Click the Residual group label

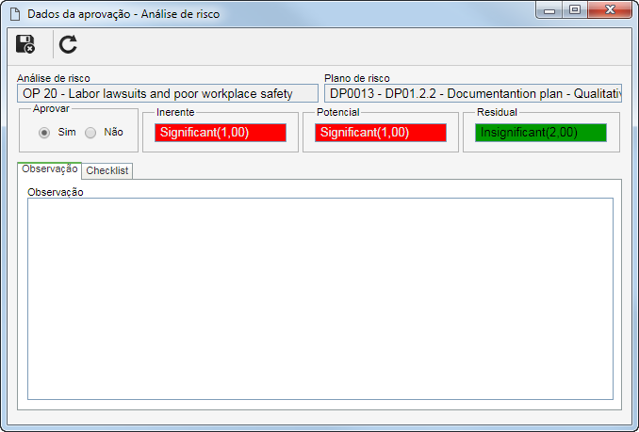497,112
